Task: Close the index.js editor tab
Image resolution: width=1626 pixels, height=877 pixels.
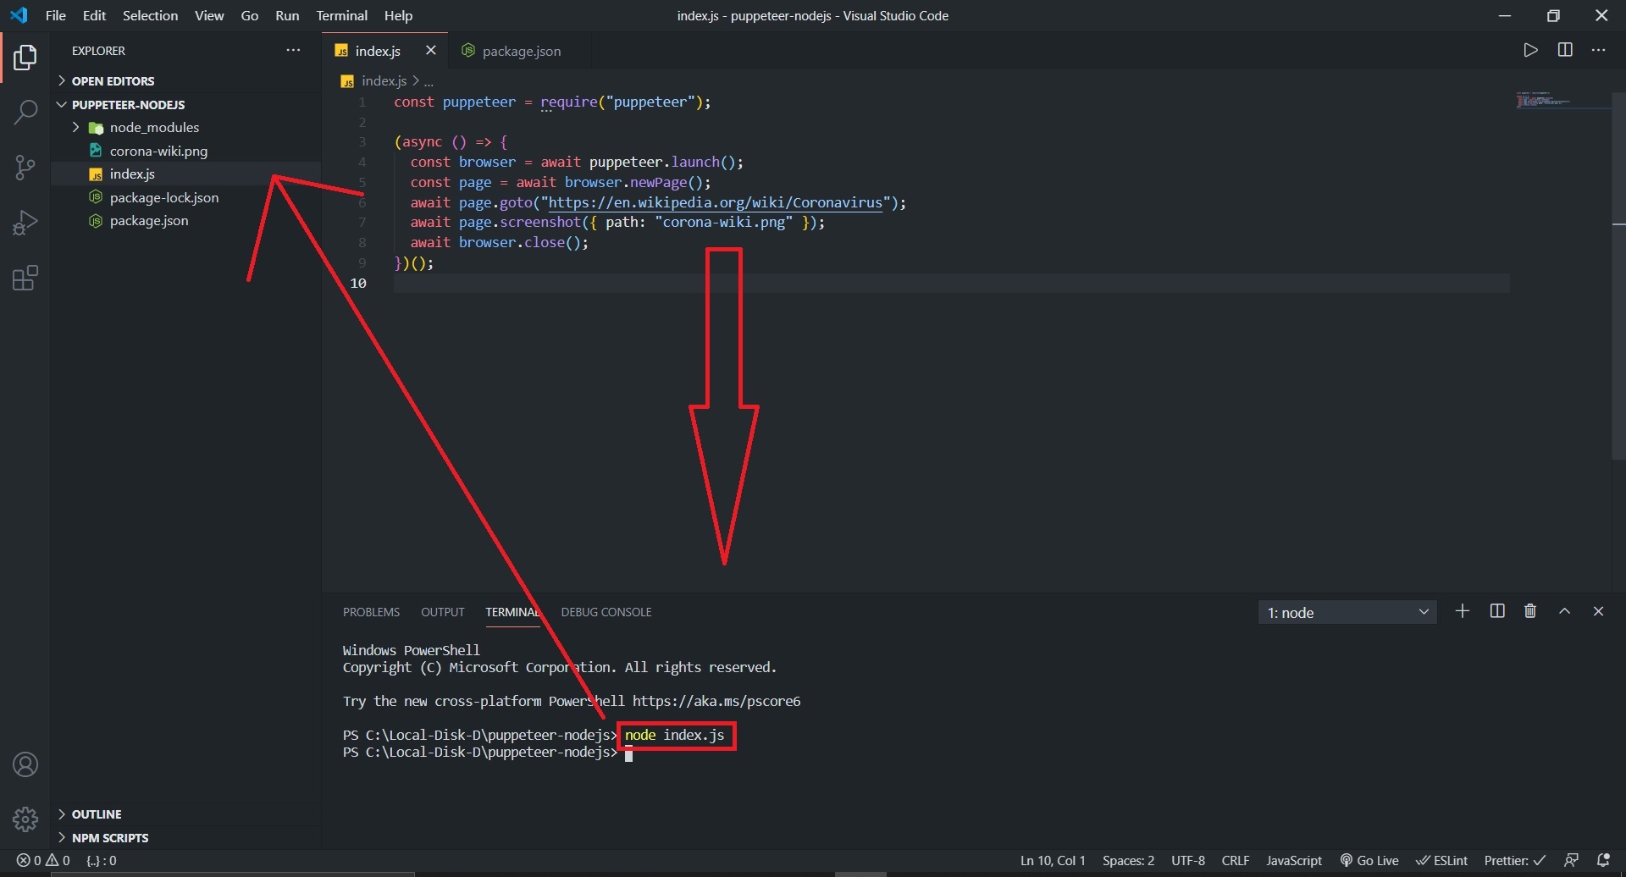Action: 431,50
